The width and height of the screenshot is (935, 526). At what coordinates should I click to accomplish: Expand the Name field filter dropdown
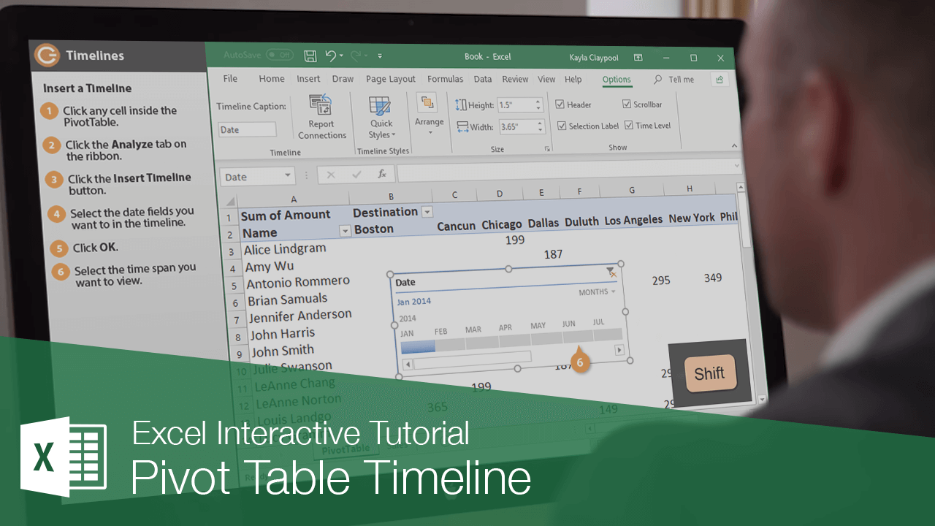coord(344,231)
